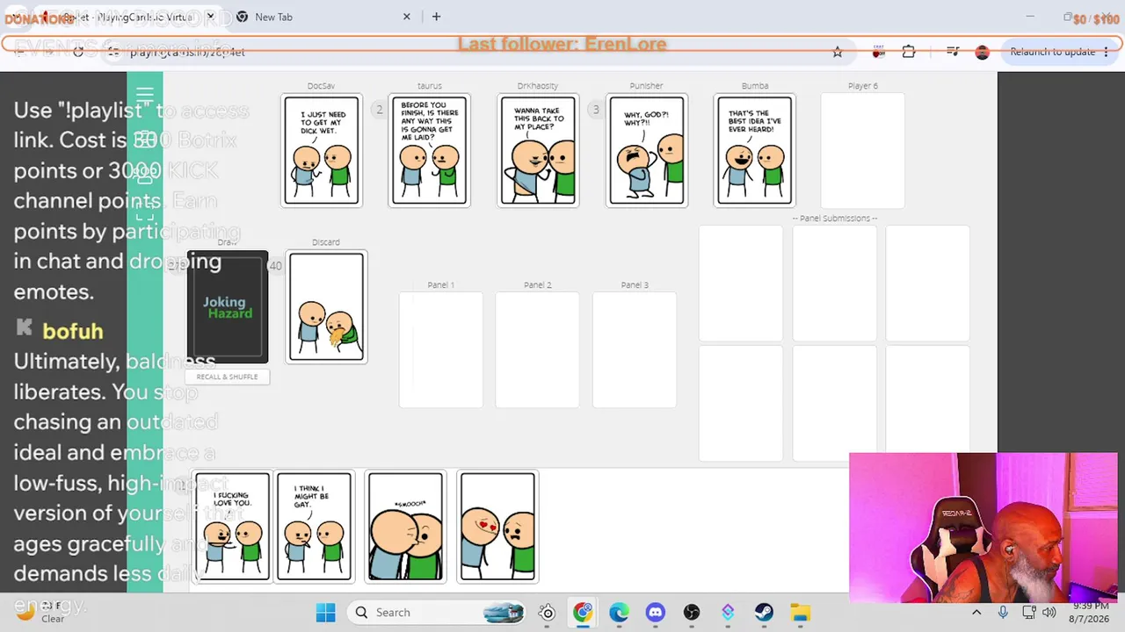Screen dimensions: 1125x632
Task: Click the microphone icon in system tray
Action: tap(1003, 613)
